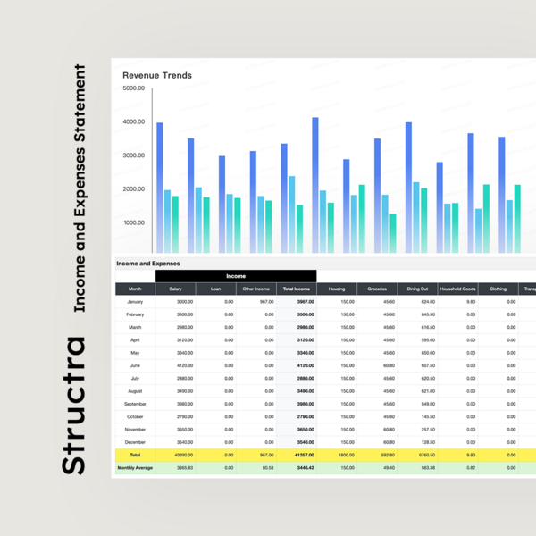Click June salary cell 4120.00
536x536 pixels.
click(175, 365)
